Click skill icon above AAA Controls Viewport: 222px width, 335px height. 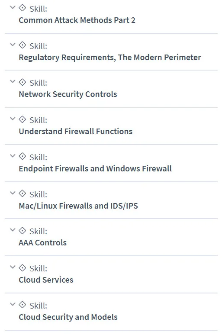pyautogui.click(x=22, y=231)
